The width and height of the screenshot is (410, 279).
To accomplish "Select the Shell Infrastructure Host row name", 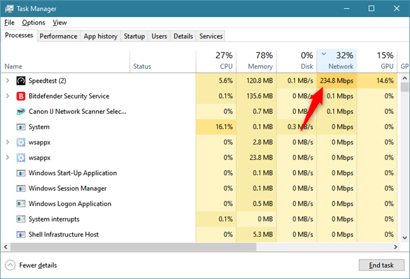I will pos(63,234).
